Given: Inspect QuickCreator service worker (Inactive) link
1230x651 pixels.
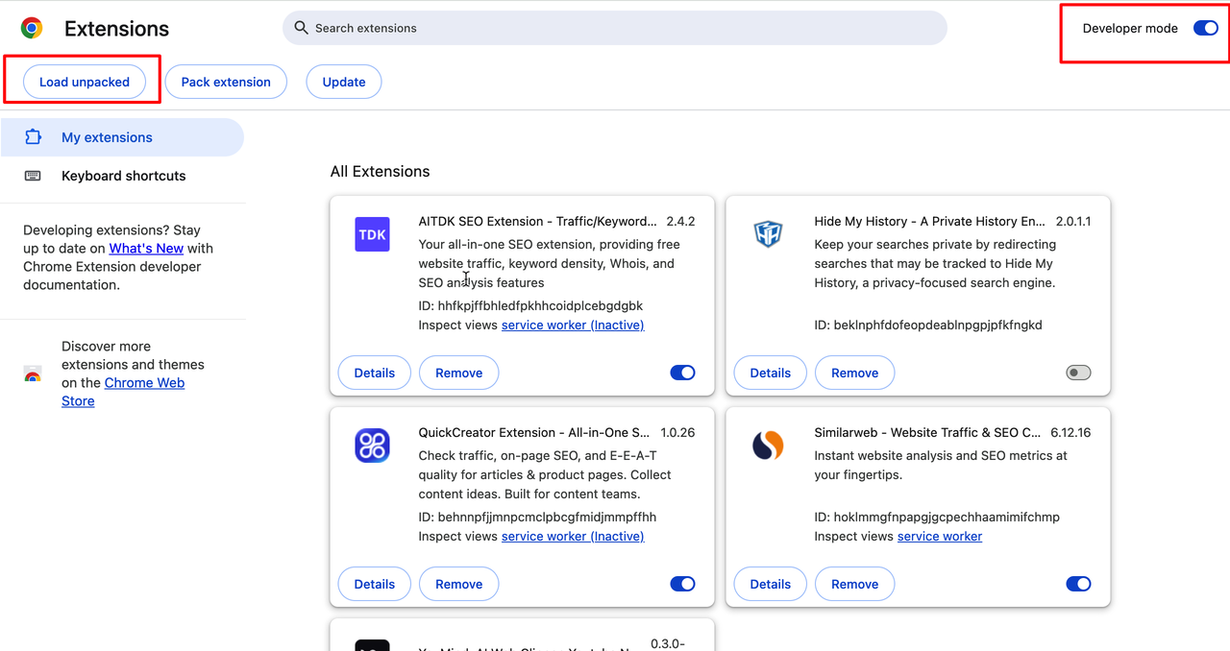Looking at the screenshot, I should click(x=573, y=536).
